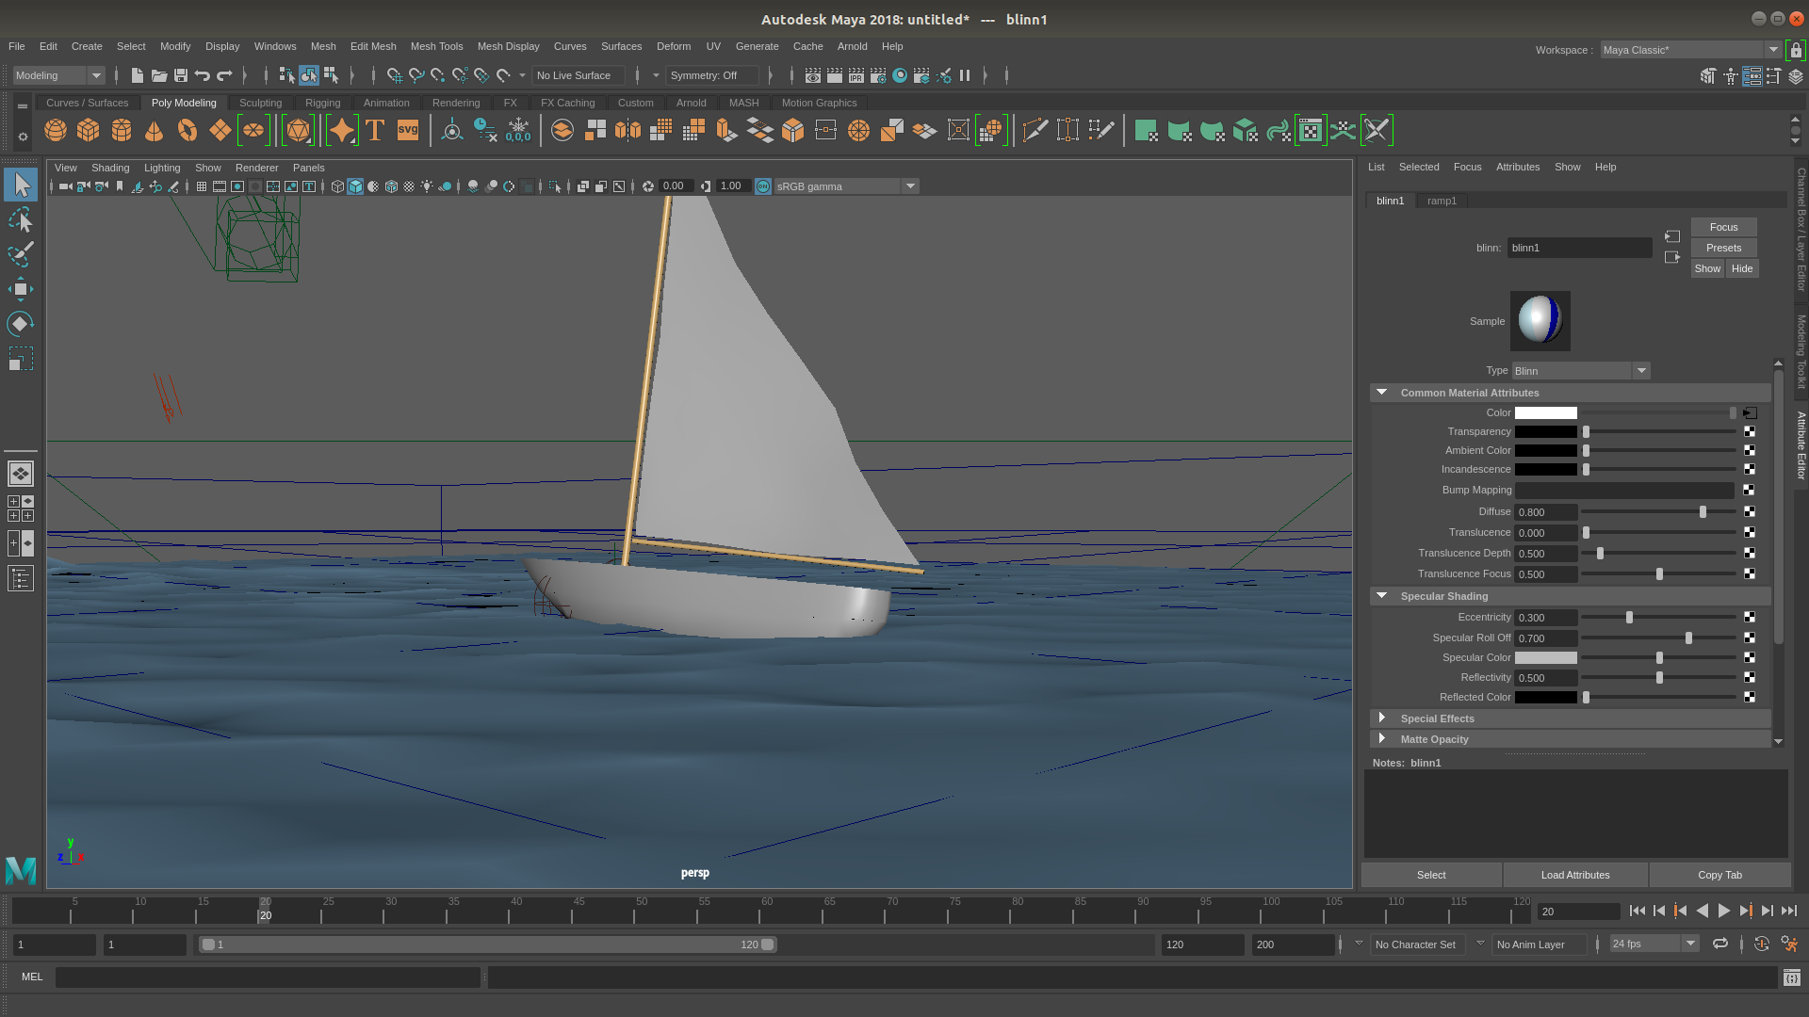1809x1017 pixels.
Task: Toggle the viewport grid display icon
Action: click(x=202, y=186)
